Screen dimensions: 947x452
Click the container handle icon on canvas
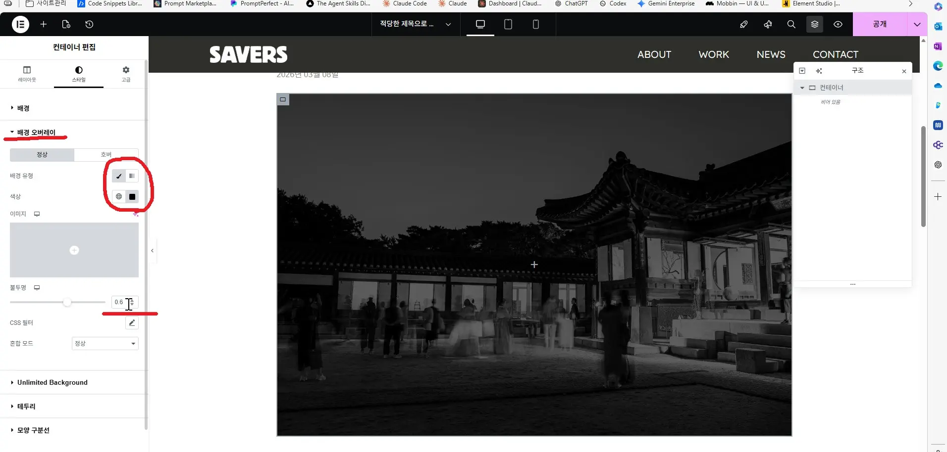(x=283, y=99)
